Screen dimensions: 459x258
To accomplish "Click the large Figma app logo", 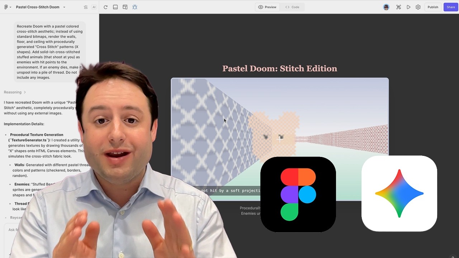I will [x=298, y=194].
